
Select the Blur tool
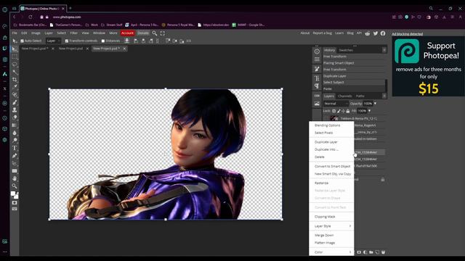point(15,133)
